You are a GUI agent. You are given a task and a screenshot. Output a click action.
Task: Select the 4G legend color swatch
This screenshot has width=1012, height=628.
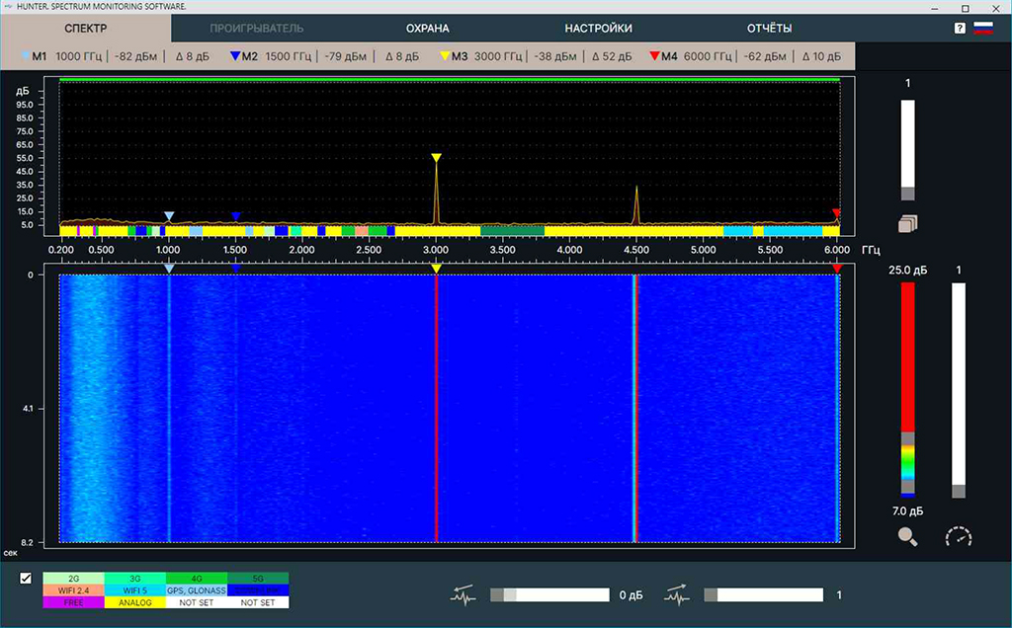[x=197, y=579]
